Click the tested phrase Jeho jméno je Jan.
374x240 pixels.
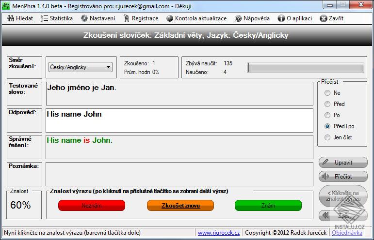[x=81, y=88]
